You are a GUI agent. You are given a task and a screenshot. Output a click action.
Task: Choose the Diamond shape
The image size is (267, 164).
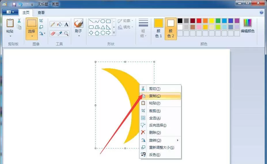[91, 33]
